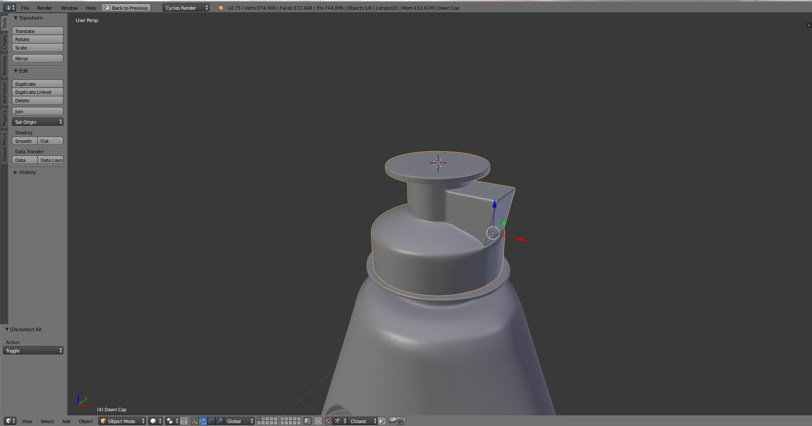
Task: Open the Global orientation dropdown
Action: point(239,421)
